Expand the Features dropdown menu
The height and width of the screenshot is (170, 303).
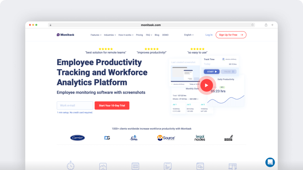[96, 35]
